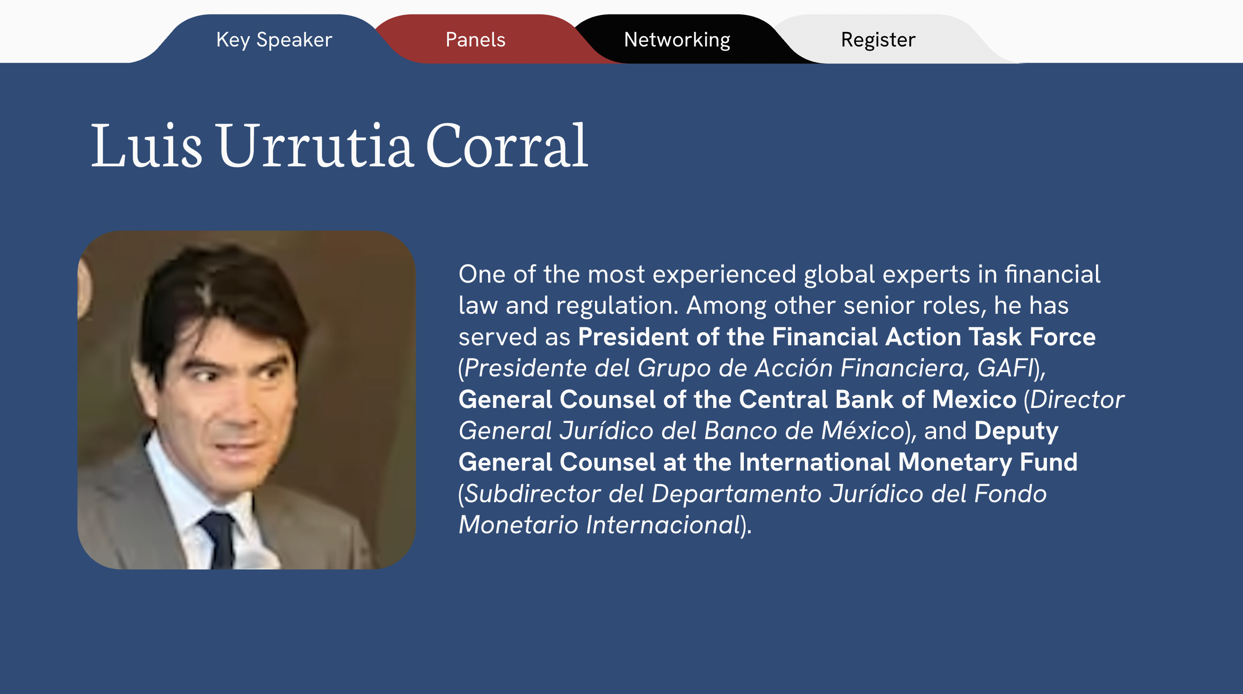This screenshot has height=694, width=1243.
Task: Click "Urrutia" in the speaker name heading
Action: (315, 146)
